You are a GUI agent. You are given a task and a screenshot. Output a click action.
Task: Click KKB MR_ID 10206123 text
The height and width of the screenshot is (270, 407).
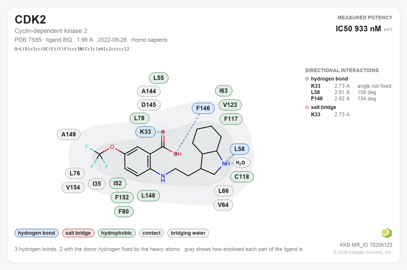[x=366, y=245]
